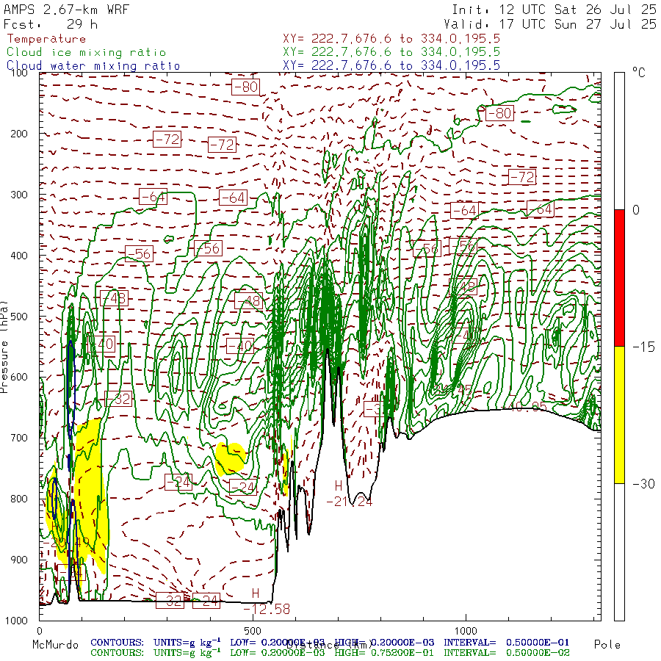Screen dimensions: 661x661
Task: Click the '300' pressure axis tick label
Action: [19, 195]
